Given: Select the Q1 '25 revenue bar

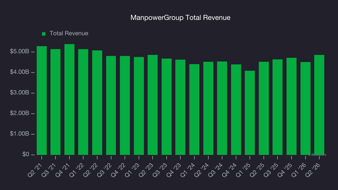Looking at the screenshot, I should (x=250, y=113).
